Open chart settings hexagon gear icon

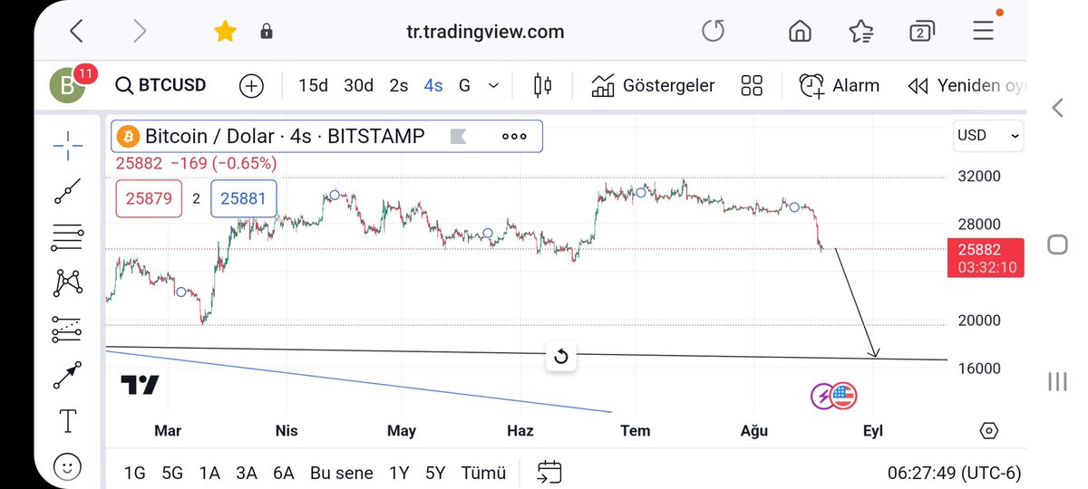(989, 431)
